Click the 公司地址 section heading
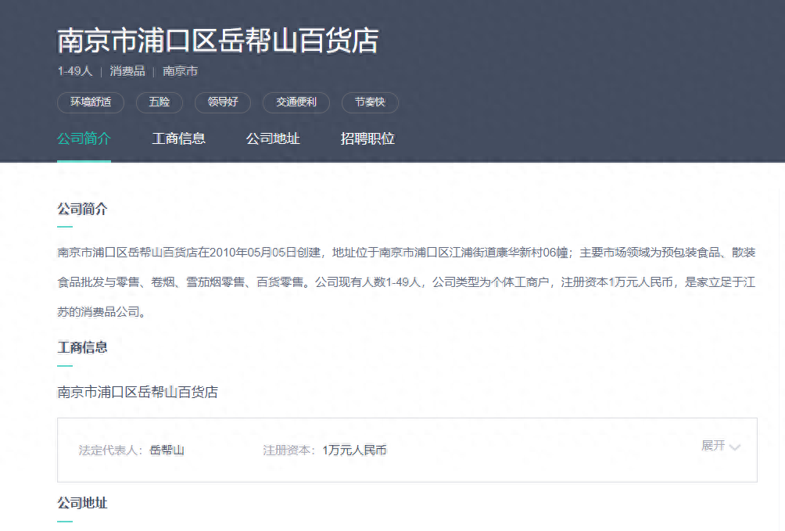This screenshot has height=531, width=785. tap(82, 503)
